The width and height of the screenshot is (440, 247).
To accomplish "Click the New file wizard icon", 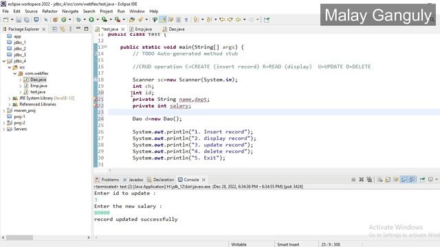I will coord(5,20).
